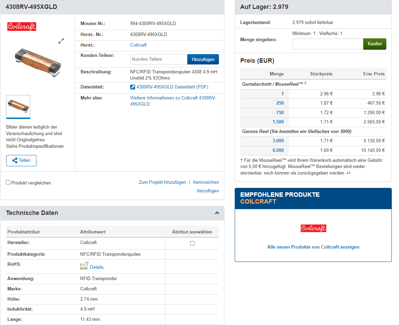Click the green Kaufen button

[x=375, y=44]
